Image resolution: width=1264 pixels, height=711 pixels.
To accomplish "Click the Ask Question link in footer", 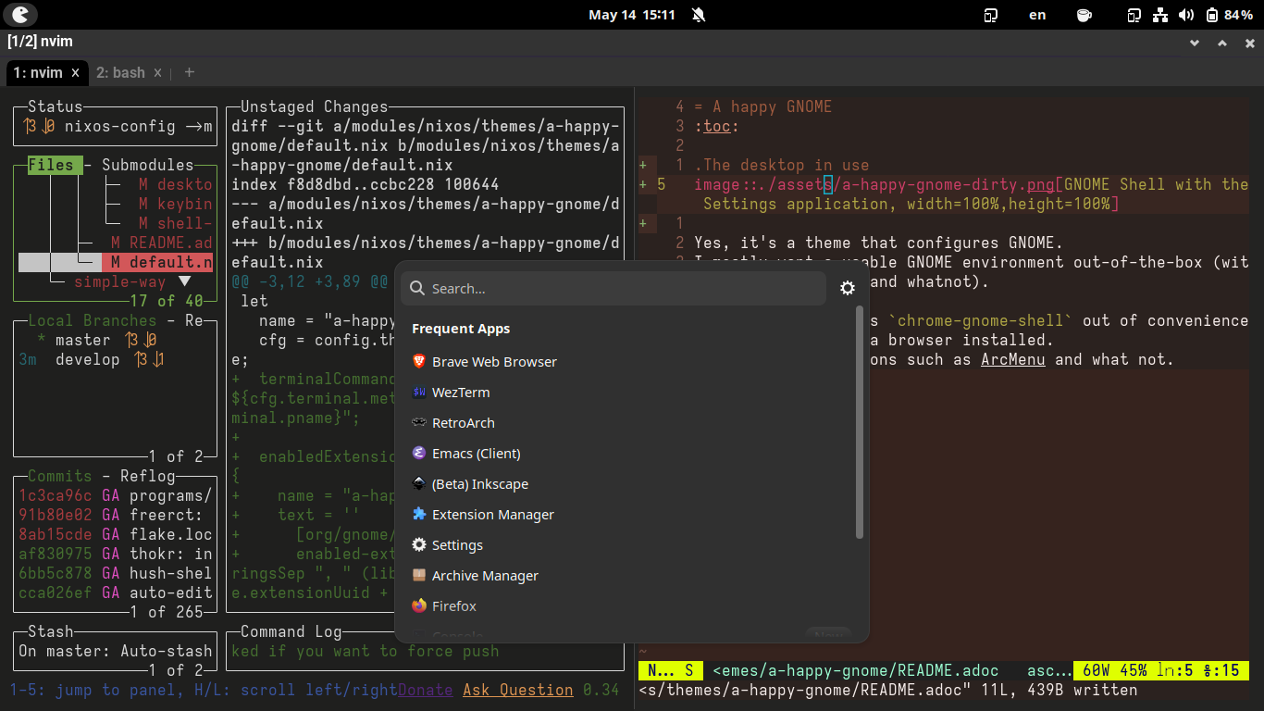I will coord(518,690).
